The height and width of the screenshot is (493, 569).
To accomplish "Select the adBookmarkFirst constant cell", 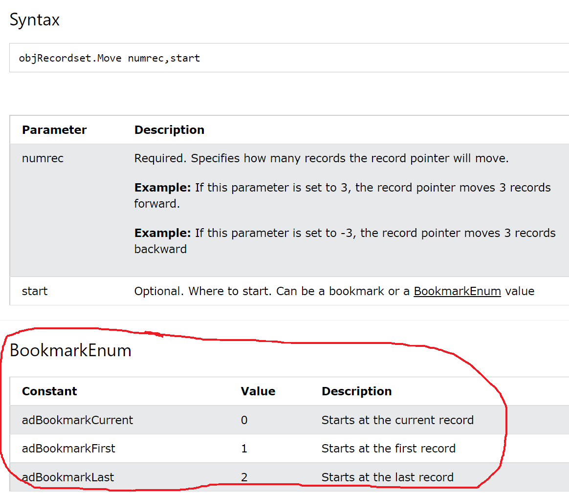I will point(68,449).
